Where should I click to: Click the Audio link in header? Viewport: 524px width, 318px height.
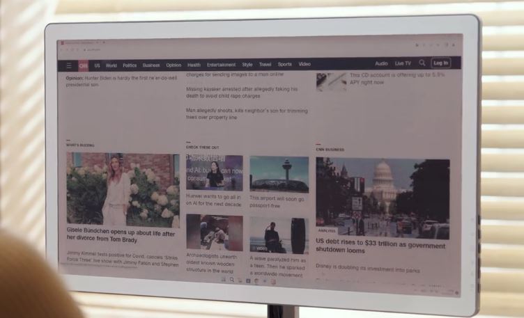click(381, 63)
